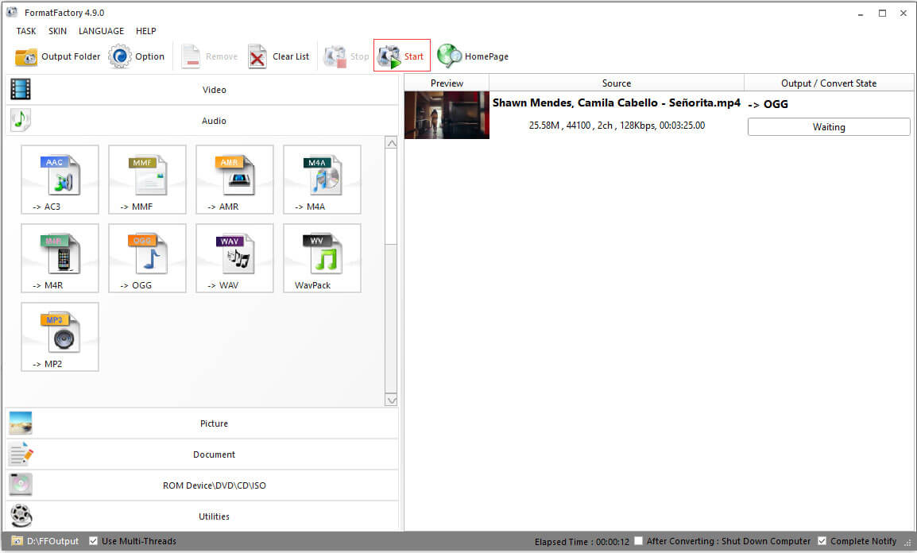Open the Output Folder toolbar button
917x553 pixels.
click(57, 56)
